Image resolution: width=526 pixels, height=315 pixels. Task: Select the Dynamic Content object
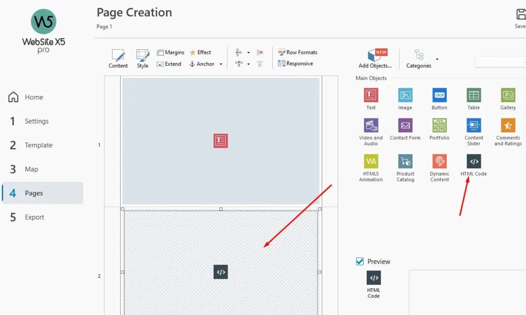coord(440,168)
